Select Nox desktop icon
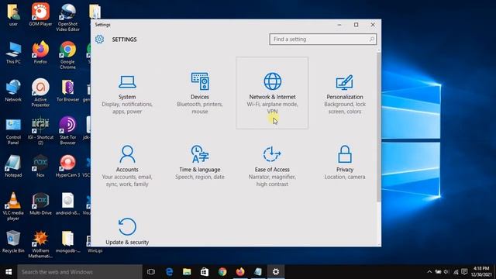Image resolution: width=496 pixels, height=279 pixels. [x=40, y=166]
